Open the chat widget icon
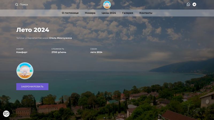 coord(6,114)
